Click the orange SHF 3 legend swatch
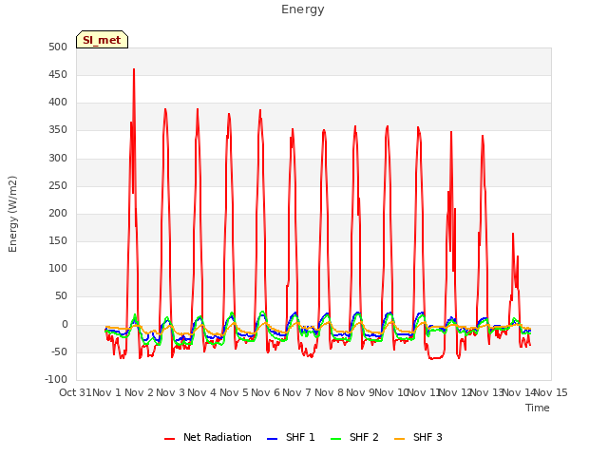This screenshot has width=608, height=456. (399, 439)
